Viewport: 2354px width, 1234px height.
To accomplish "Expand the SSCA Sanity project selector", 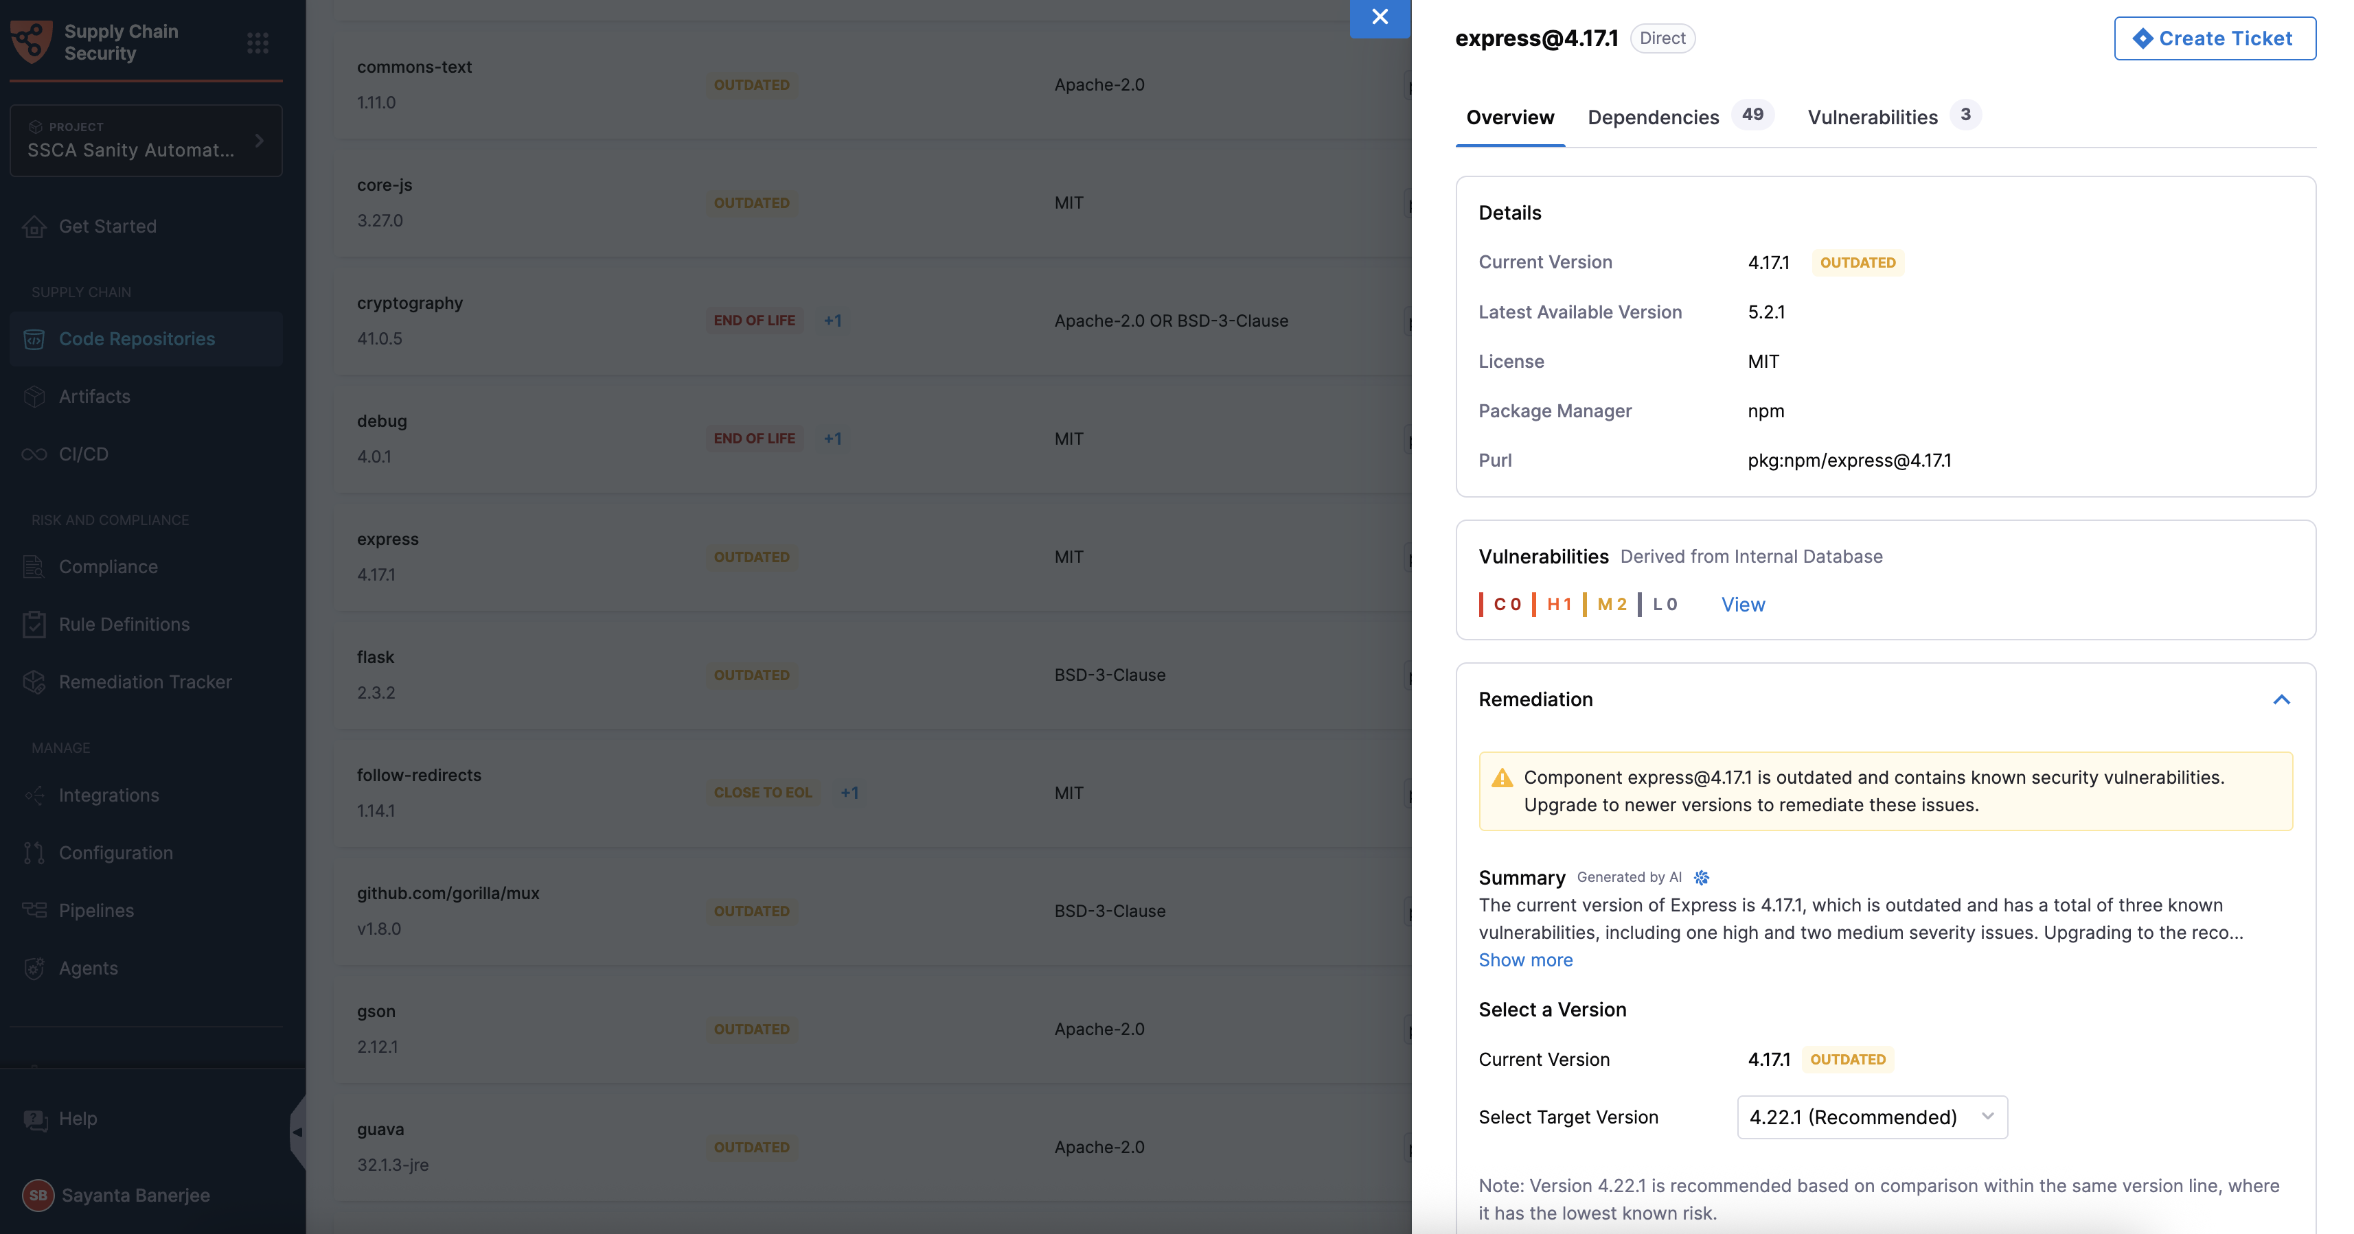I will [146, 141].
